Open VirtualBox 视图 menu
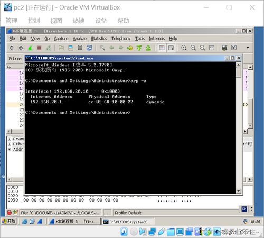Screen dimensions: 264x238 pos(56,21)
